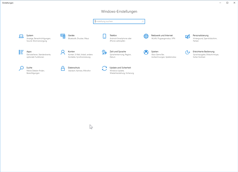Click the Suche title text

[x=29, y=67]
